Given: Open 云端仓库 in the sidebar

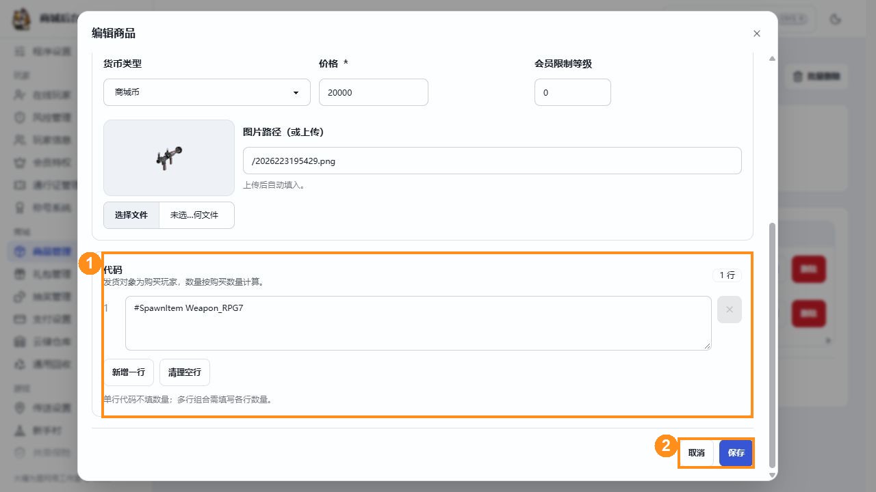Looking at the screenshot, I should pos(42,342).
